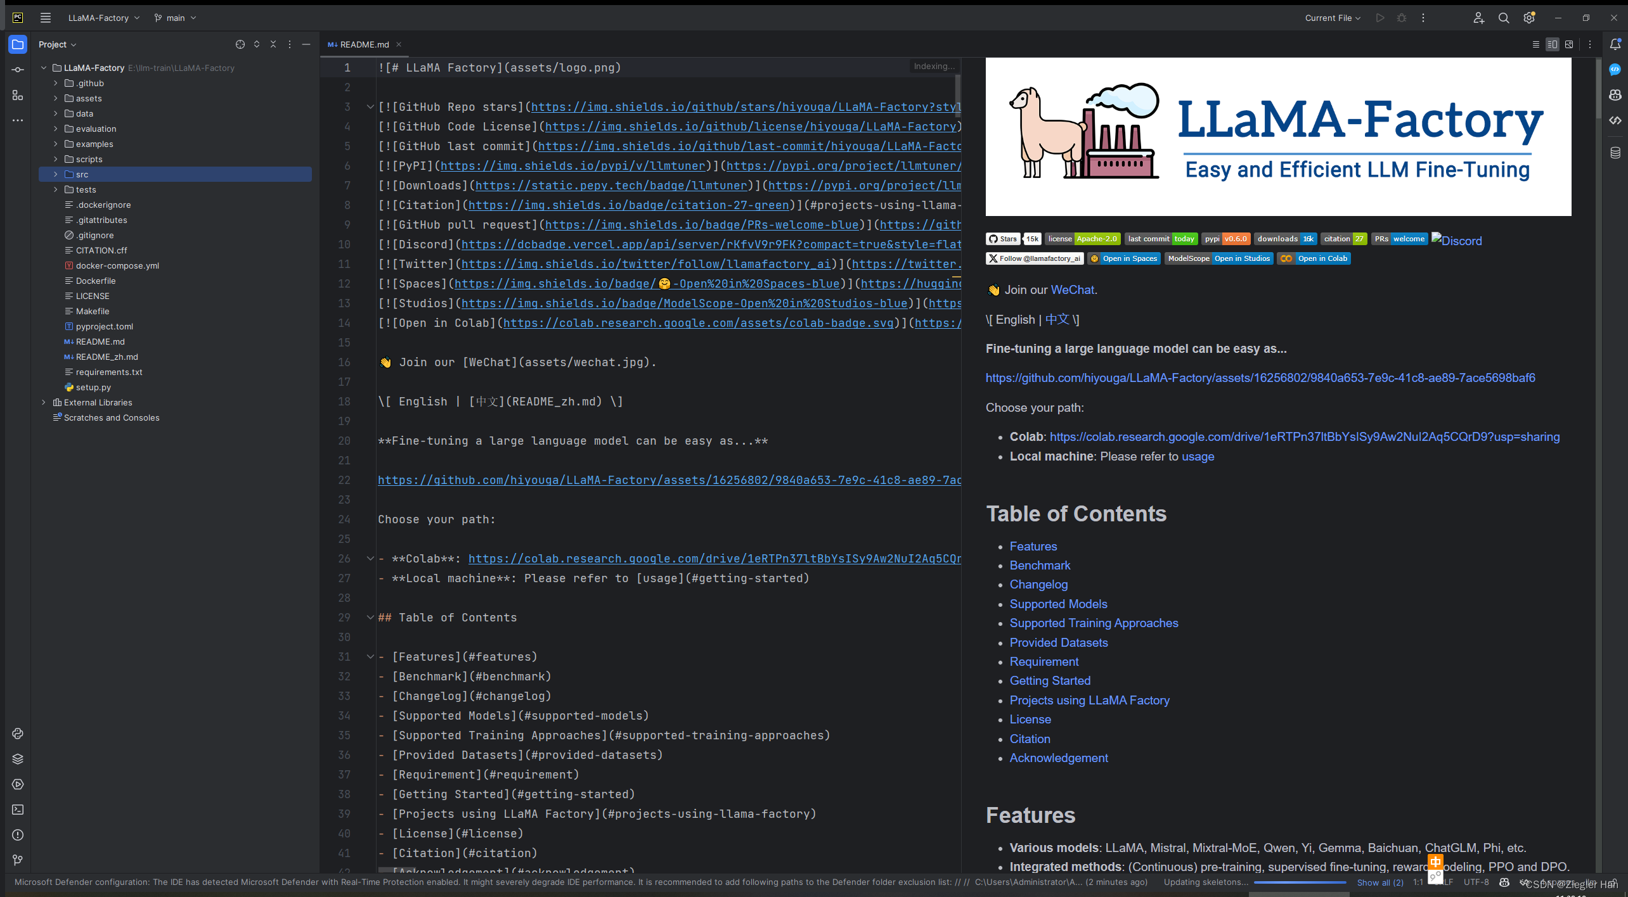
Task: Fold the Table of Contents heading at line 29
Action: point(370,618)
